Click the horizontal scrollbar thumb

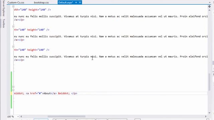coord(67,116)
